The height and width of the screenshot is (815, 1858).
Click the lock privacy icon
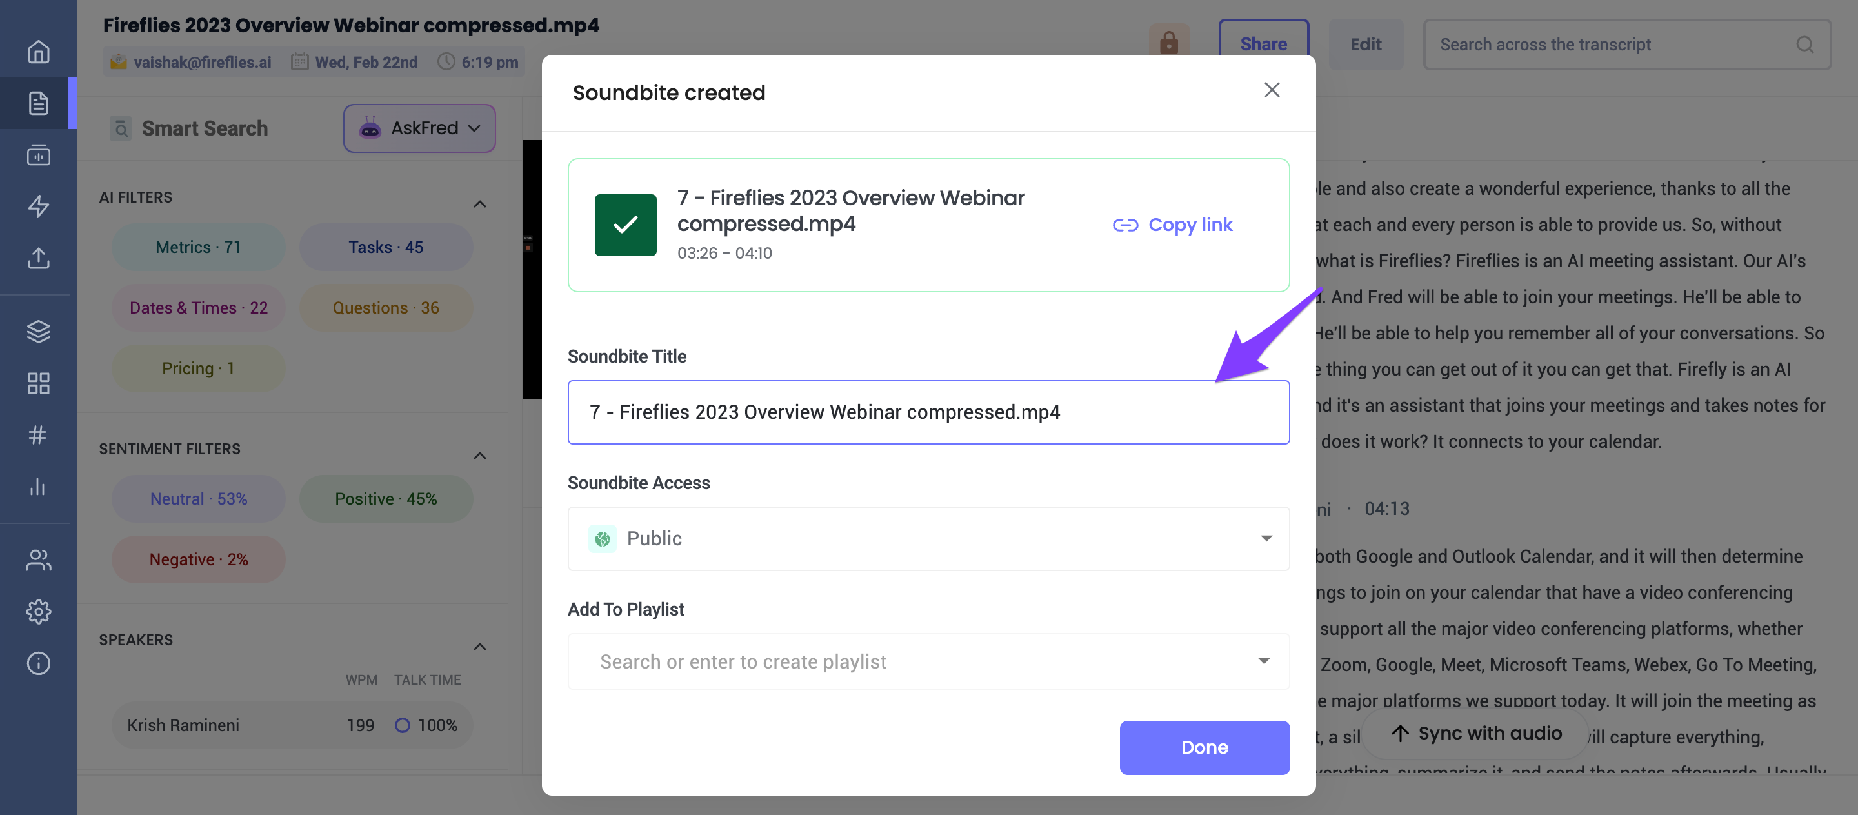coord(1169,43)
